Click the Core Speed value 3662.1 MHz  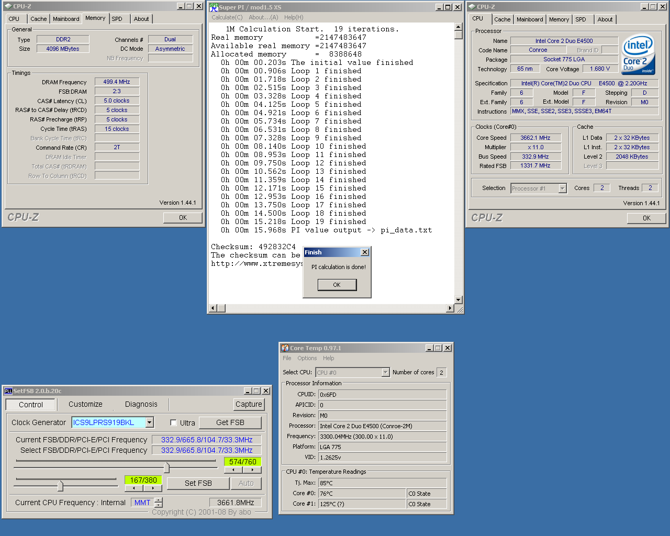coord(535,138)
